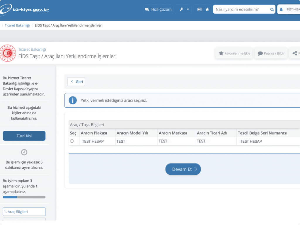Click Devam Et button
This screenshot has height=225, width=300.
coord(183,169)
